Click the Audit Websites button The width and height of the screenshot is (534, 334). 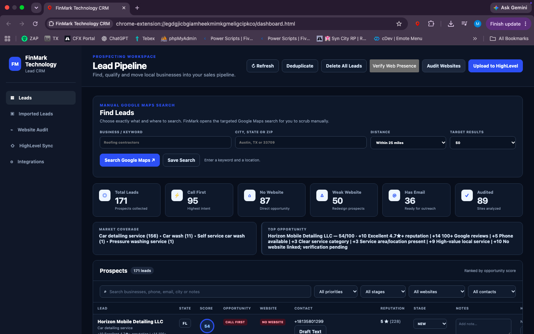coord(444,66)
